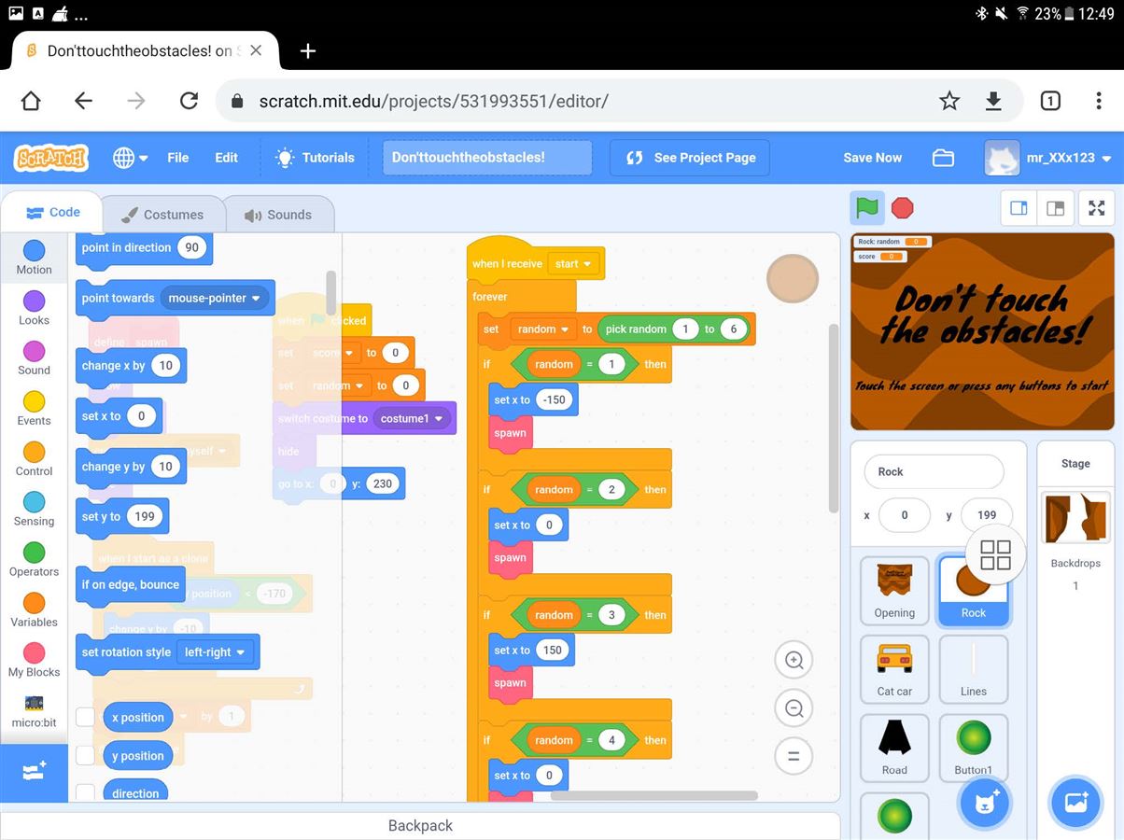Image resolution: width=1124 pixels, height=840 pixels.
Task: Enter full screen stage mode
Action: point(1097,208)
